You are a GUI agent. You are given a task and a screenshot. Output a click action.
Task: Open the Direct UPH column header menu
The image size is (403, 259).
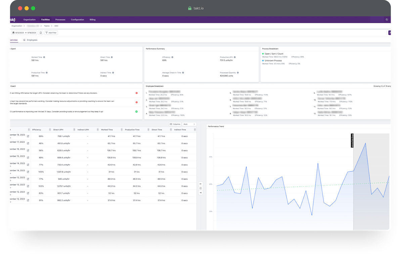74,130
